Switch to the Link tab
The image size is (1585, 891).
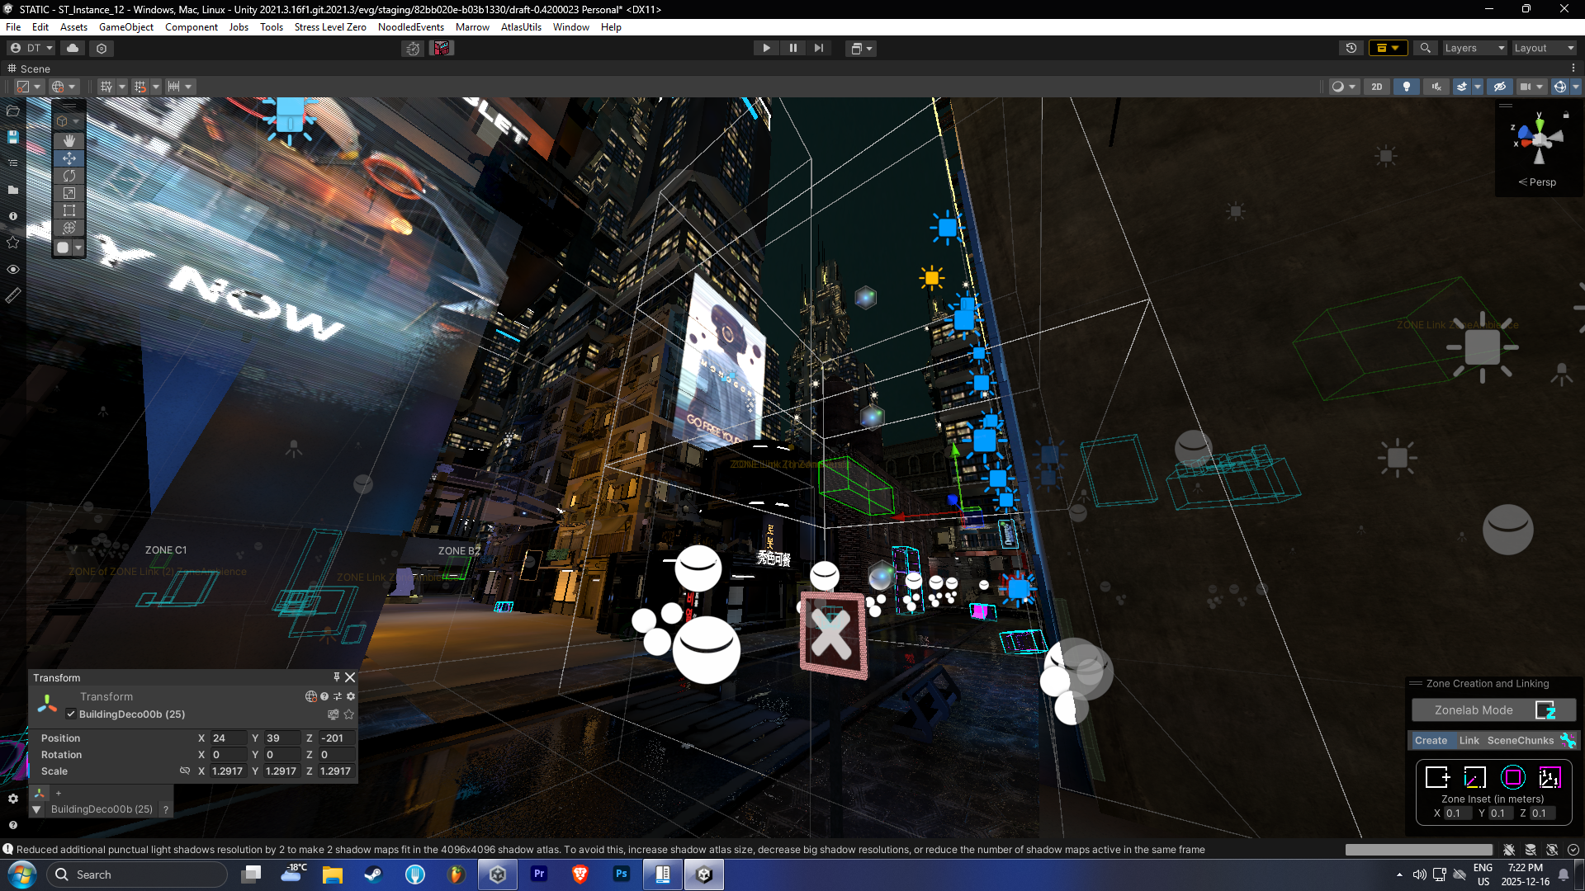coord(1469,740)
